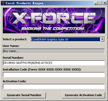The image size is (108, 101).
Task: Click the "Serial Number:" label
Action: tap(13, 58)
